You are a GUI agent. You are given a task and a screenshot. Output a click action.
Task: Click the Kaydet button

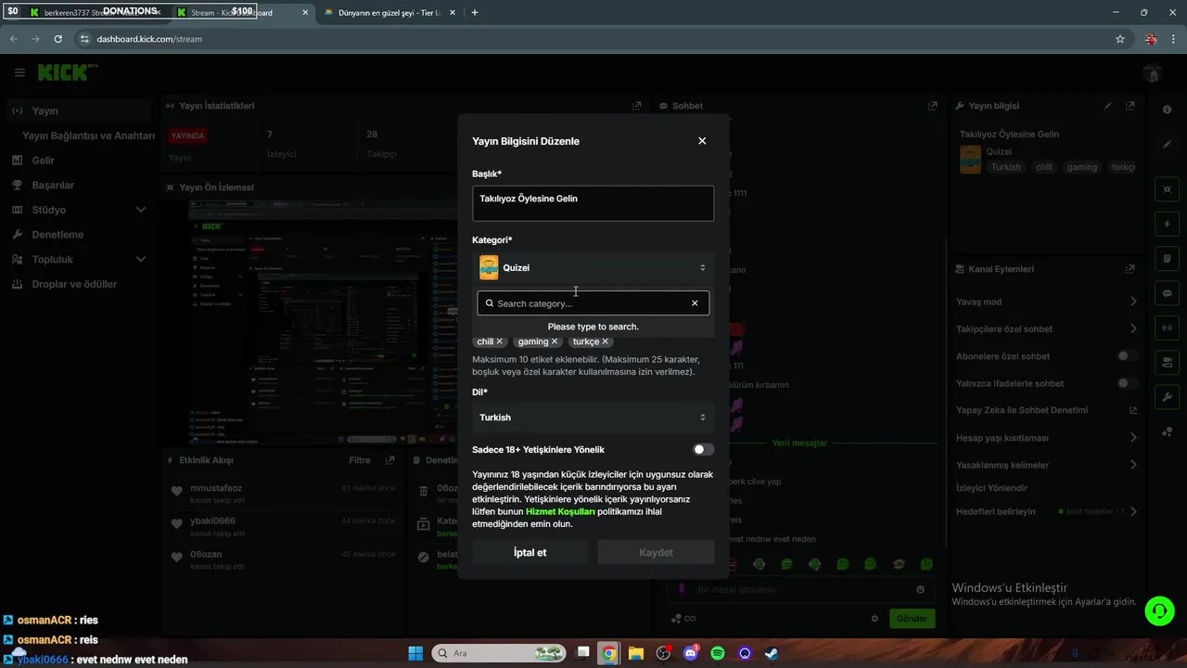point(656,552)
